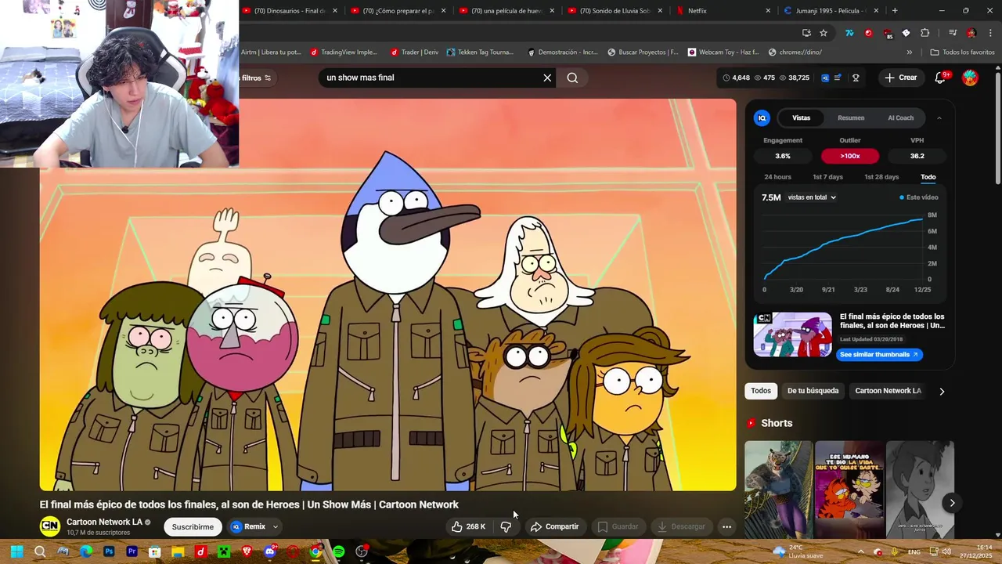The height and width of the screenshot is (564, 1002).
Task: Click the trophy icon in stats bar
Action: (856, 78)
